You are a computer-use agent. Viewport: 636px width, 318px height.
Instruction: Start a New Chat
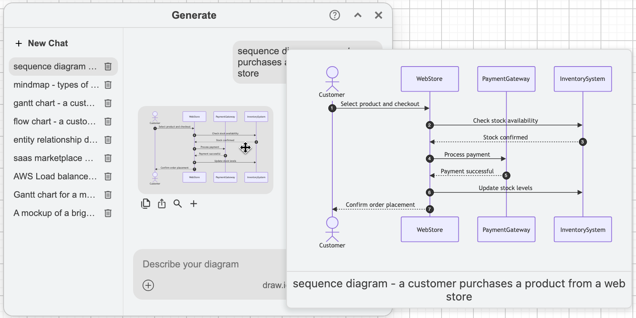click(x=41, y=43)
